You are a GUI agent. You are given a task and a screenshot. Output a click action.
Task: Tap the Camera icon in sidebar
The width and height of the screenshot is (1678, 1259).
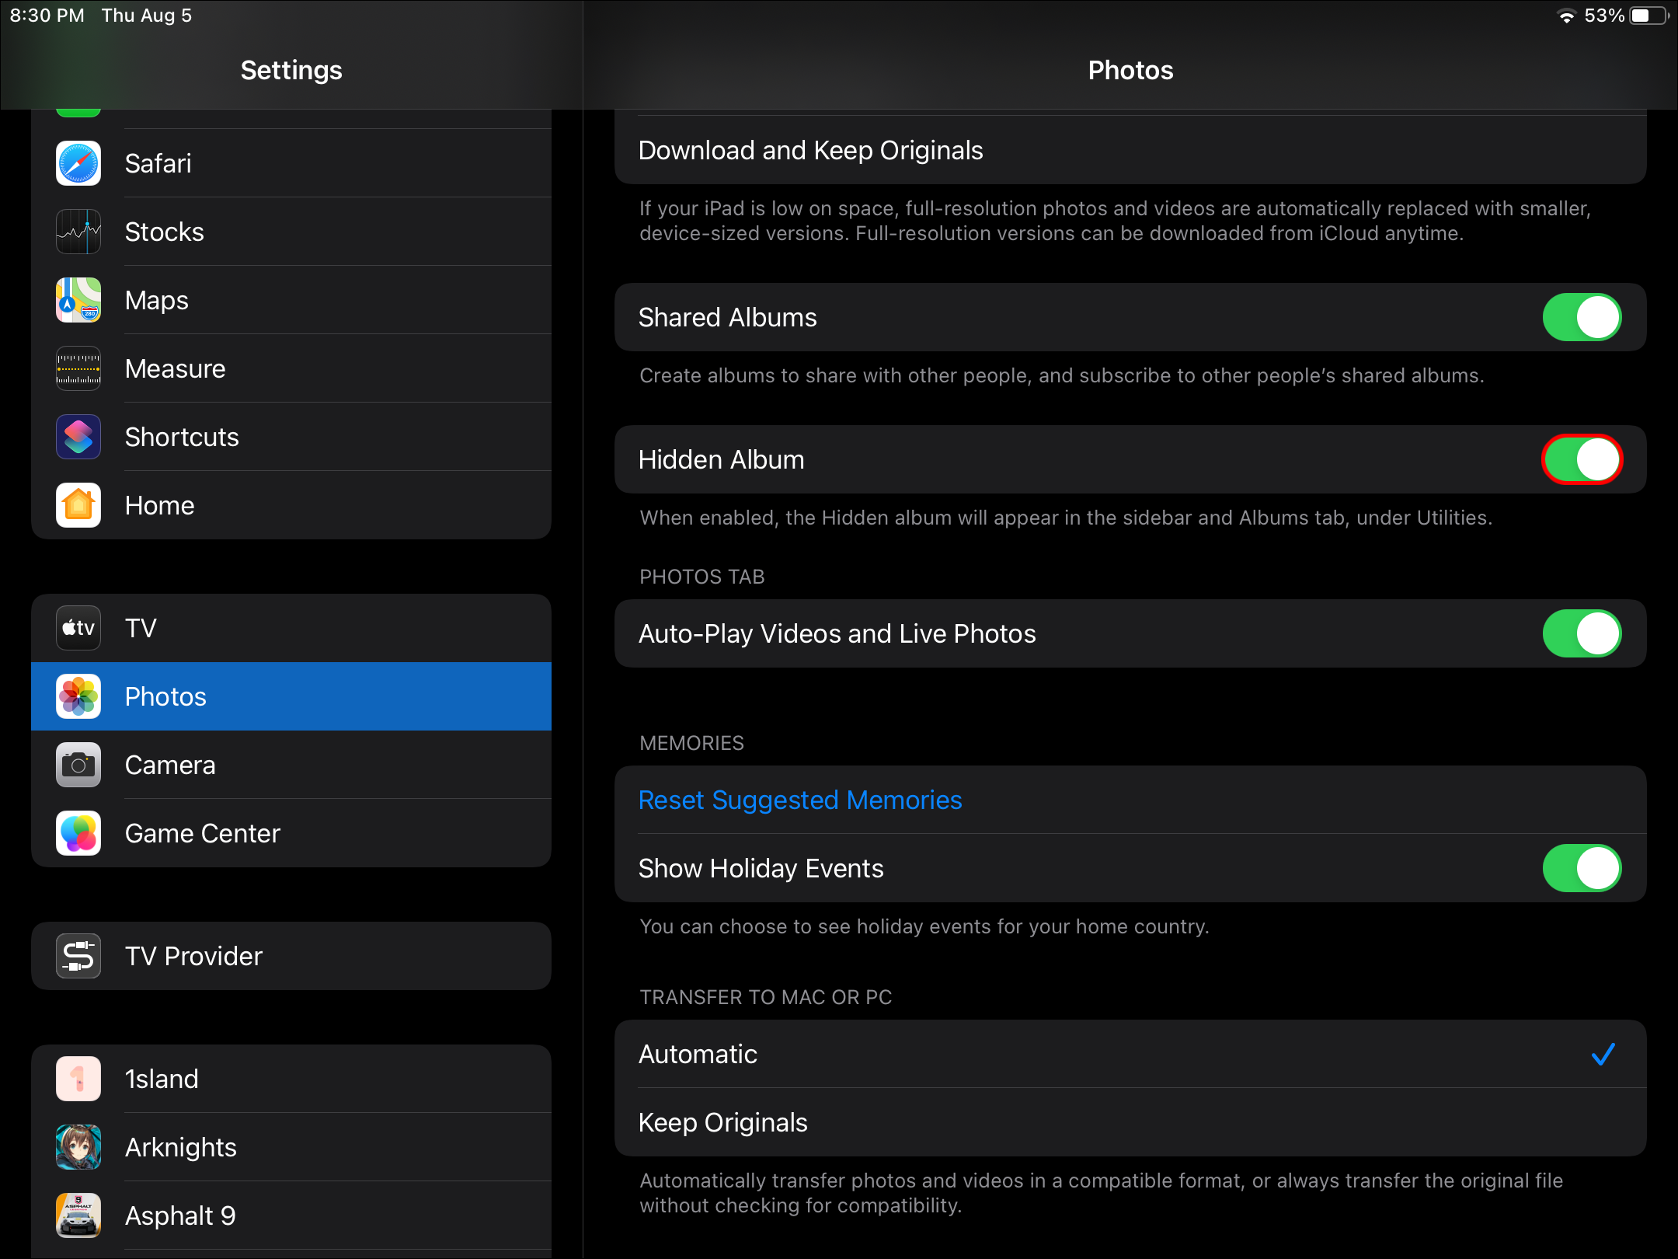pyautogui.click(x=78, y=765)
